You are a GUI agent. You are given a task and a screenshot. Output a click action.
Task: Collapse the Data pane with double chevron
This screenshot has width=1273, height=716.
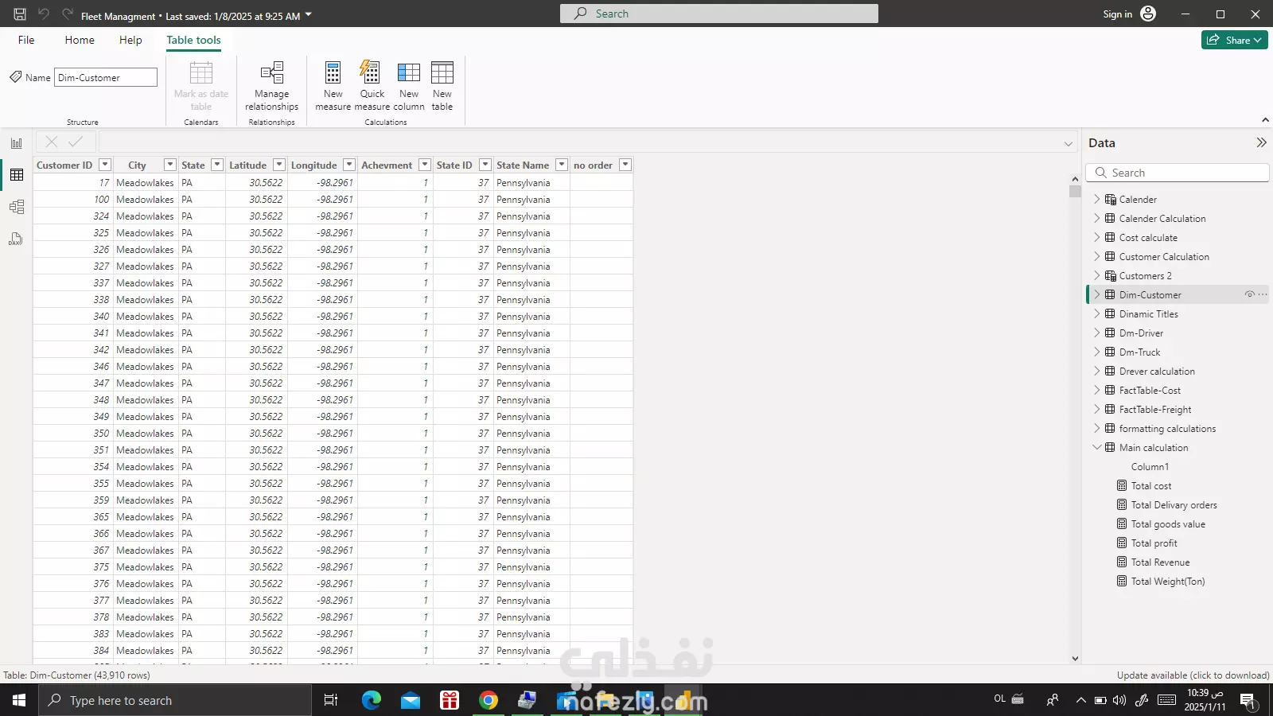tap(1261, 142)
